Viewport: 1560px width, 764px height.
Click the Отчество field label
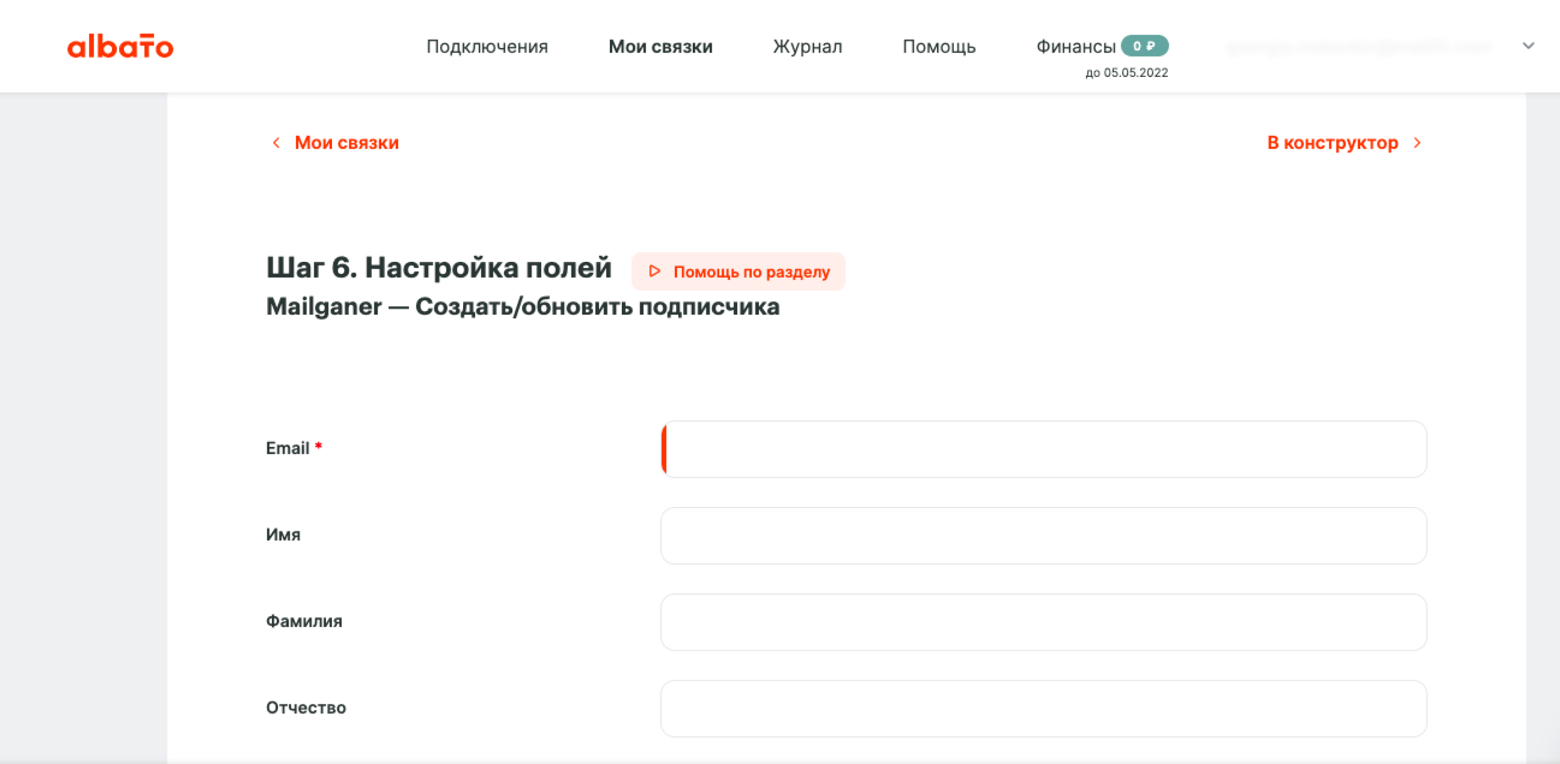(x=306, y=708)
